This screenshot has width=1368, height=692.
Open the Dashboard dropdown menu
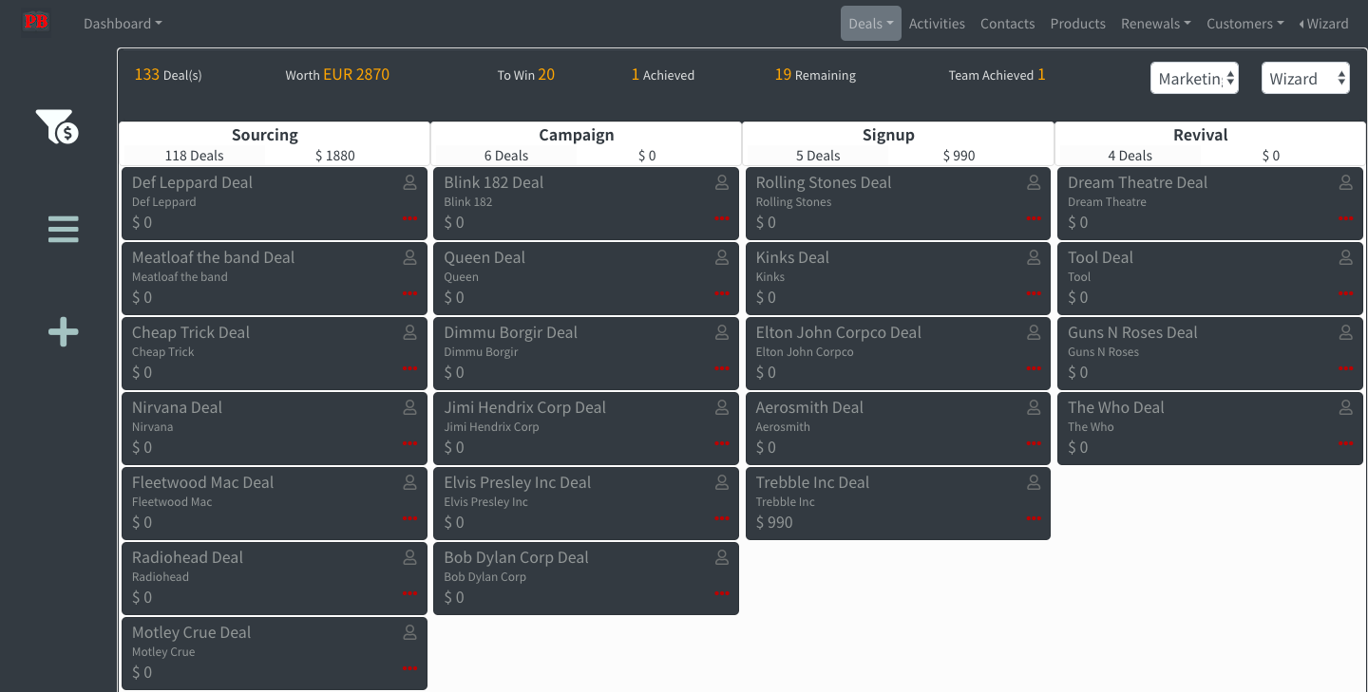click(x=123, y=24)
